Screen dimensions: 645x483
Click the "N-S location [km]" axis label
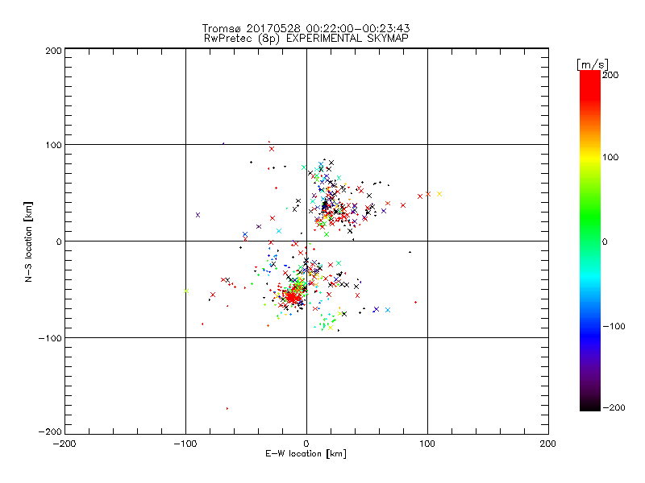pos(28,242)
